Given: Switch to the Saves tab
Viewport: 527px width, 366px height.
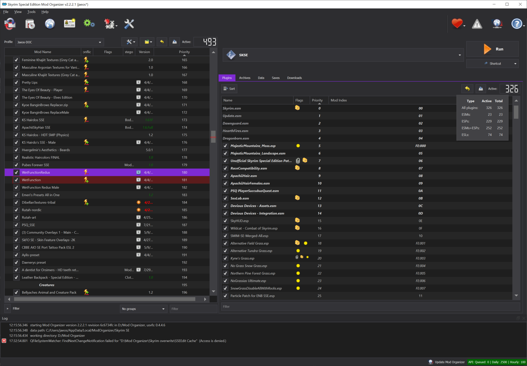Looking at the screenshot, I should coord(276,78).
